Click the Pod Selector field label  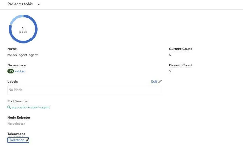pyautogui.click(x=18, y=101)
